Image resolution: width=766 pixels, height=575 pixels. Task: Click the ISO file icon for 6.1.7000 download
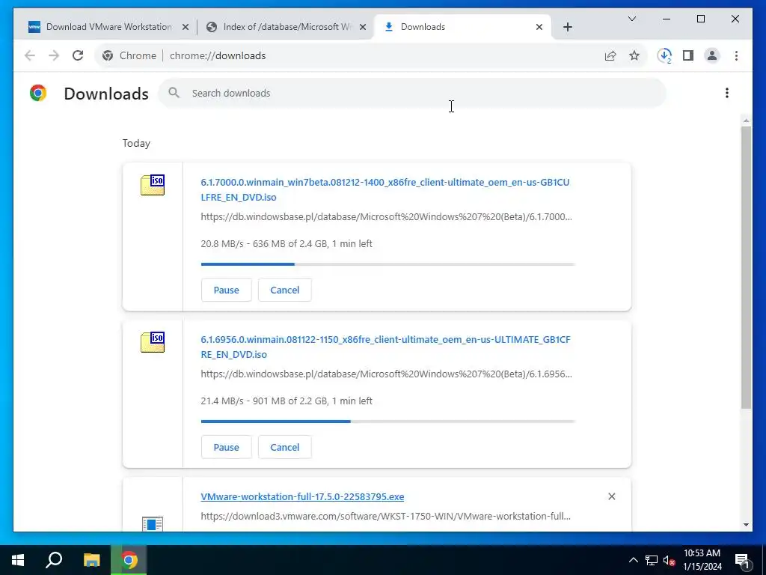(x=153, y=185)
